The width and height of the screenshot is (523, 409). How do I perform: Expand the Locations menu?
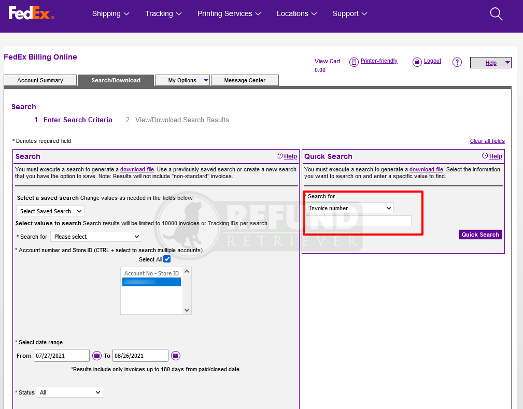click(x=297, y=13)
